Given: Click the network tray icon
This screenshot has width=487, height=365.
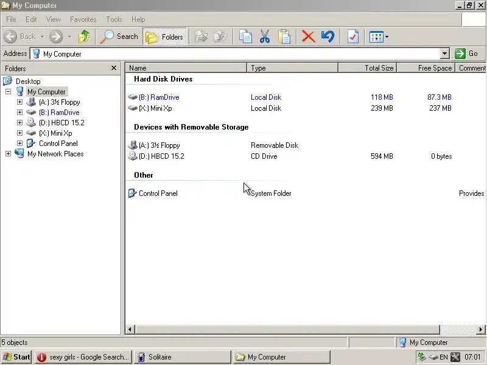Looking at the screenshot, I should 422,357.
